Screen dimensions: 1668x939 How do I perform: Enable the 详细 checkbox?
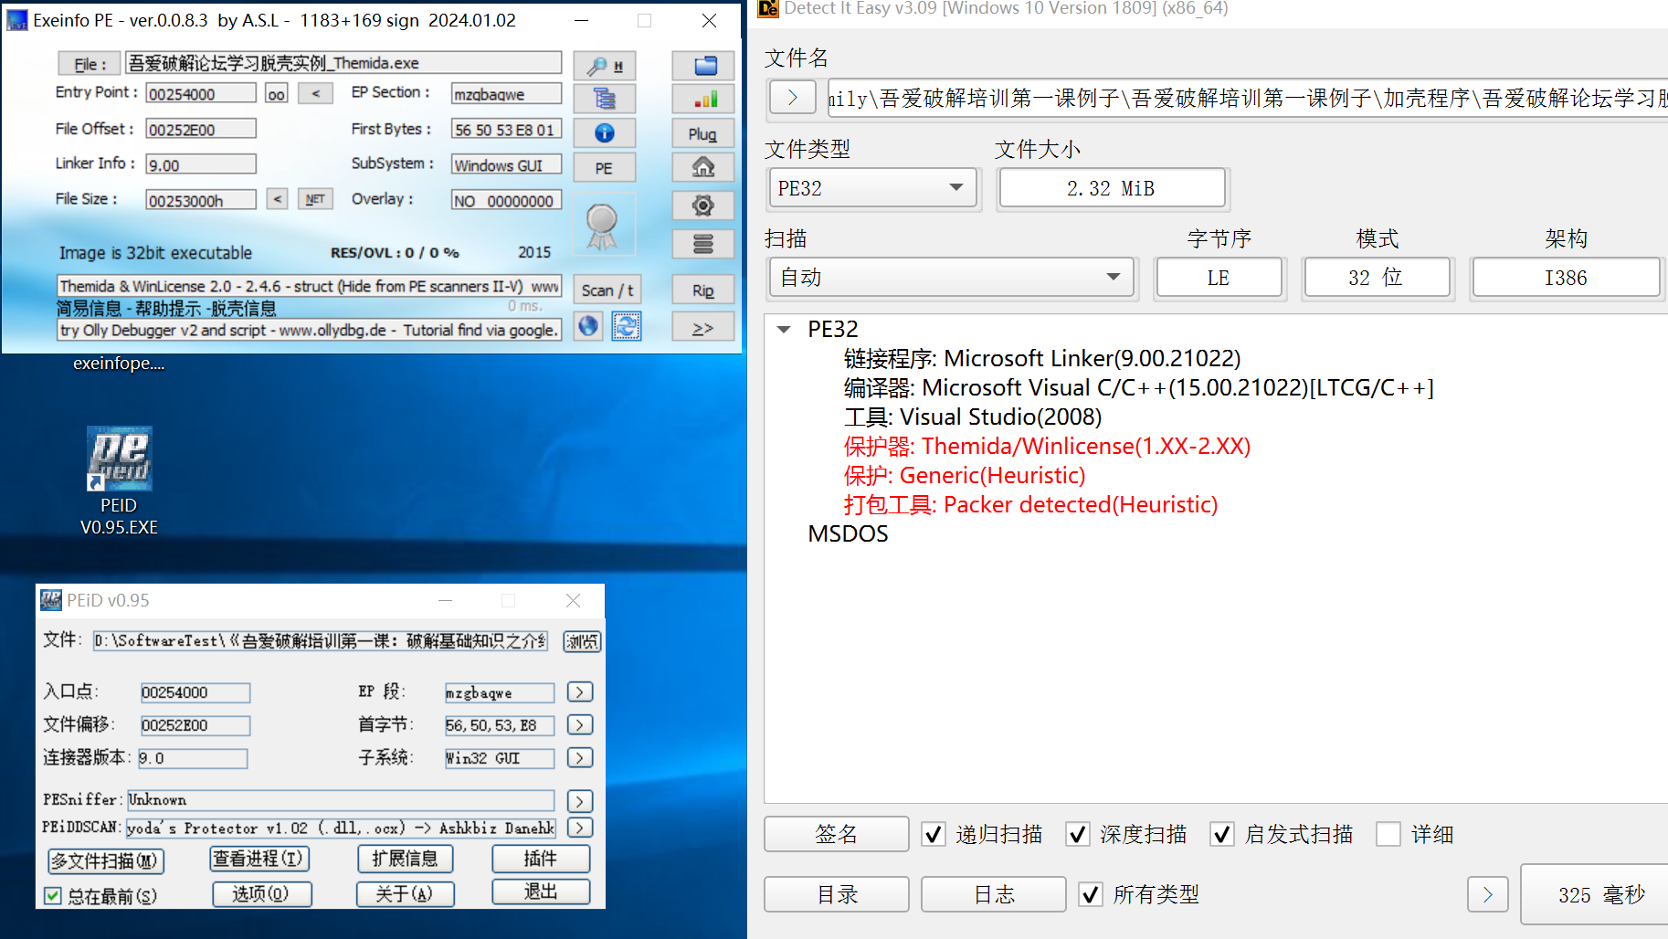click(1388, 834)
